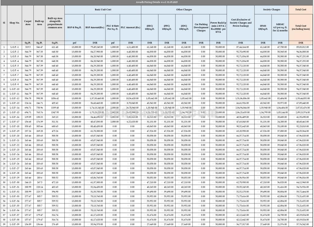Viewport: 314px width, 227px height.
Task: Select BSP amount '79,49,240.00' in first row
Action: [x=95, y=47]
